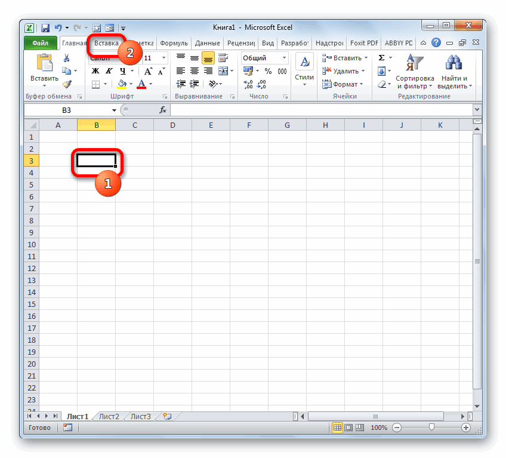Viewport: 506px width, 458px height.
Task: Toggle middle vertical alignment
Action: 195,58
